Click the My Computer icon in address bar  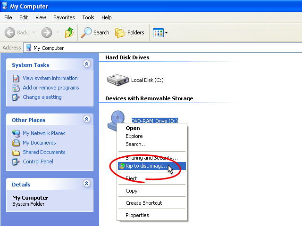(29, 48)
